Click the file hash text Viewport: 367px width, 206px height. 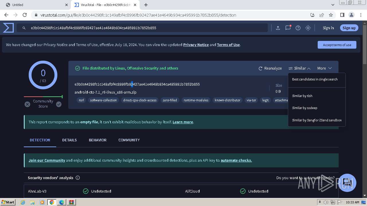[137, 84]
